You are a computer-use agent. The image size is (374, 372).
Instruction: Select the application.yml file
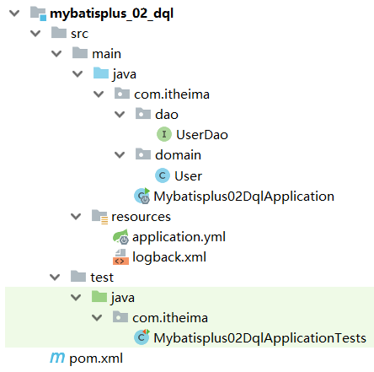(179, 237)
